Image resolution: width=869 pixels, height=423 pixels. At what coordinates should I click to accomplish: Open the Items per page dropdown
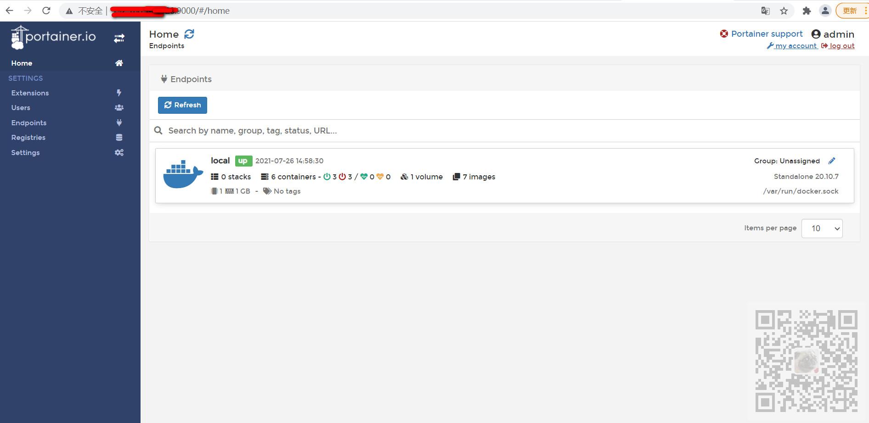pos(822,228)
